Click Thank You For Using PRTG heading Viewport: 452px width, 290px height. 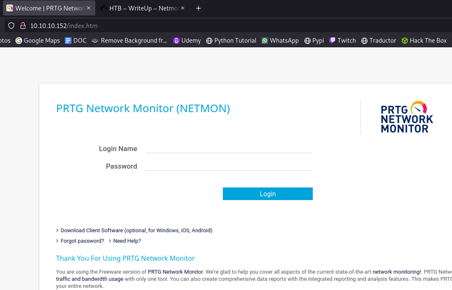coord(125,258)
